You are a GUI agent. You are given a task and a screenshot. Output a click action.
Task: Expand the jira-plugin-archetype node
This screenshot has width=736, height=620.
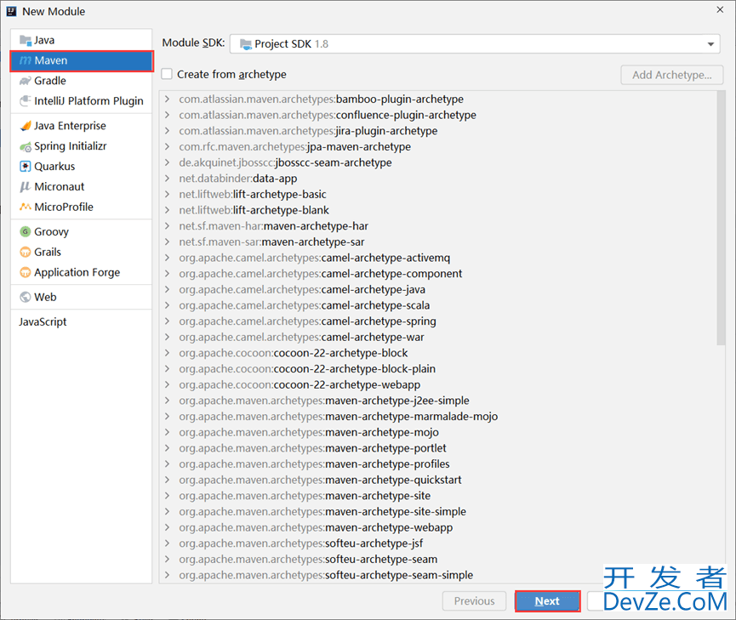167,131
